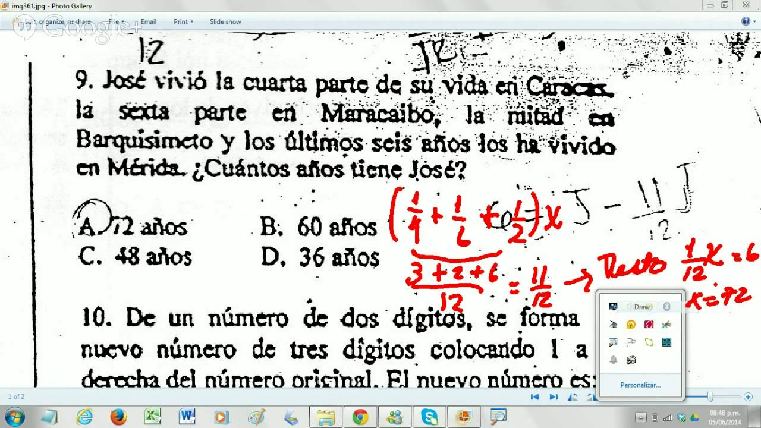
Task: Switch to Photo Gallery taskbar button
Action: point(463,417)
